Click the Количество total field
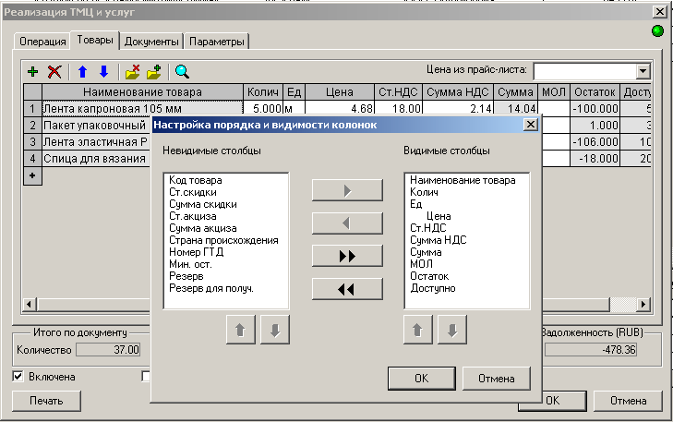Image resolution: width=673 pixels, height=422 pixels. click(x=108, y=350)
